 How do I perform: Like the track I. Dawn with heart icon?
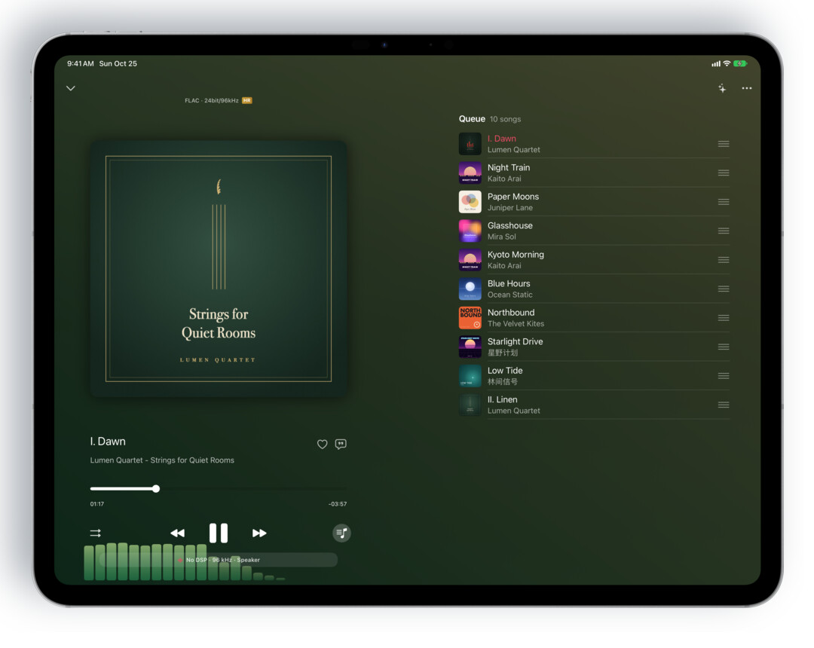(x=323, y=444)
